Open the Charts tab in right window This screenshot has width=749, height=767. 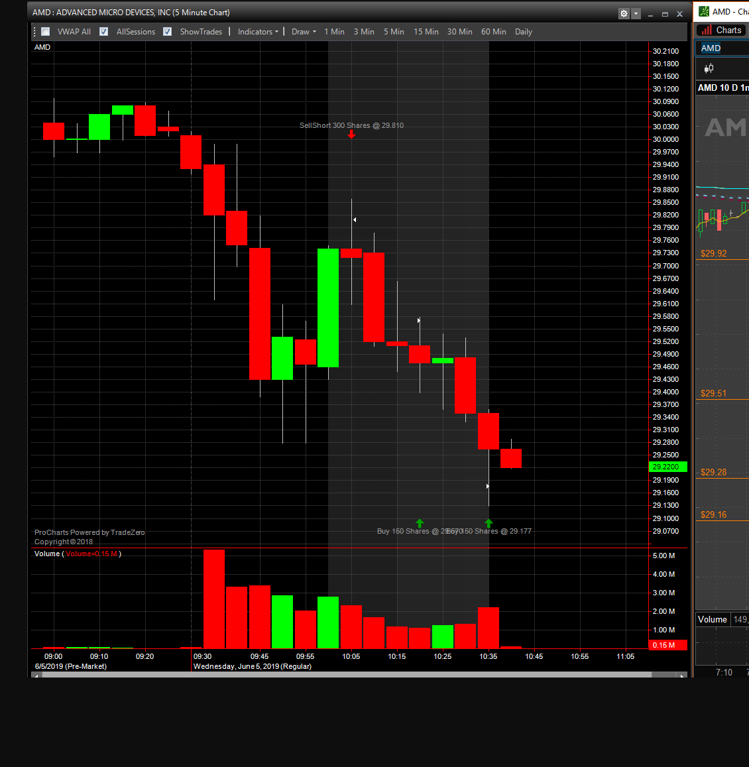click(722, 30)
